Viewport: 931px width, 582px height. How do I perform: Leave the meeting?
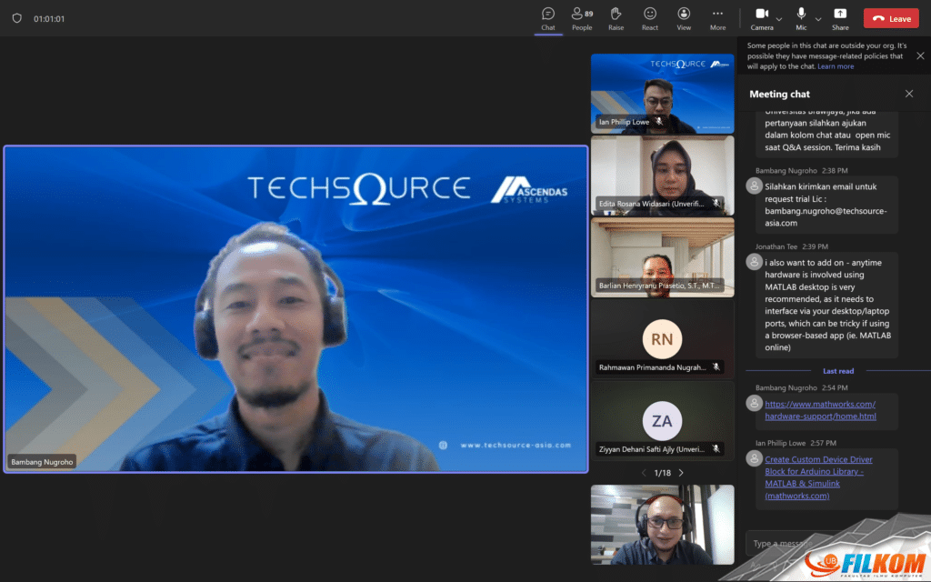891,18
